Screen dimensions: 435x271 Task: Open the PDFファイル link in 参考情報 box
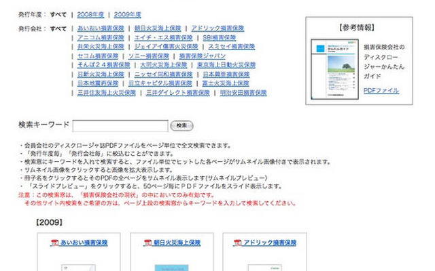click(381, 90)
